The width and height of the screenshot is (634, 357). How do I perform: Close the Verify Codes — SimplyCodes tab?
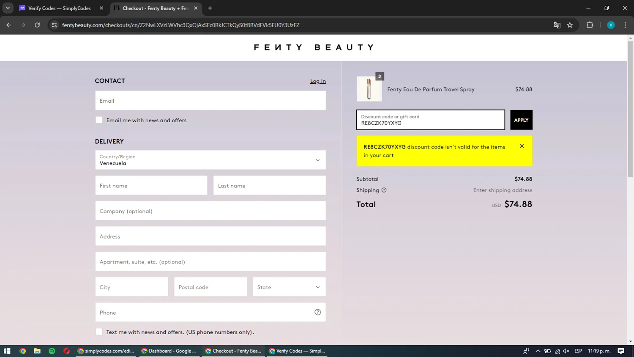pos(101,8)
